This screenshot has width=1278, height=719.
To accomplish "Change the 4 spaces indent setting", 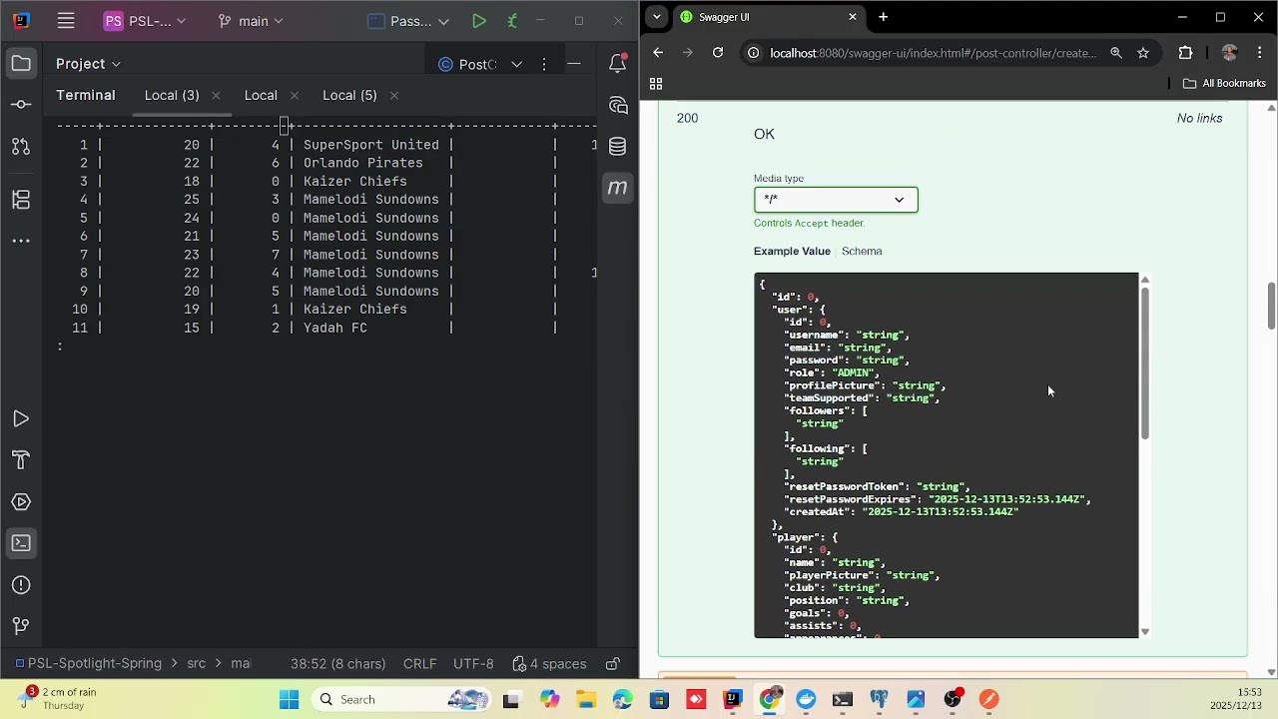I will (x=549, y=664).
